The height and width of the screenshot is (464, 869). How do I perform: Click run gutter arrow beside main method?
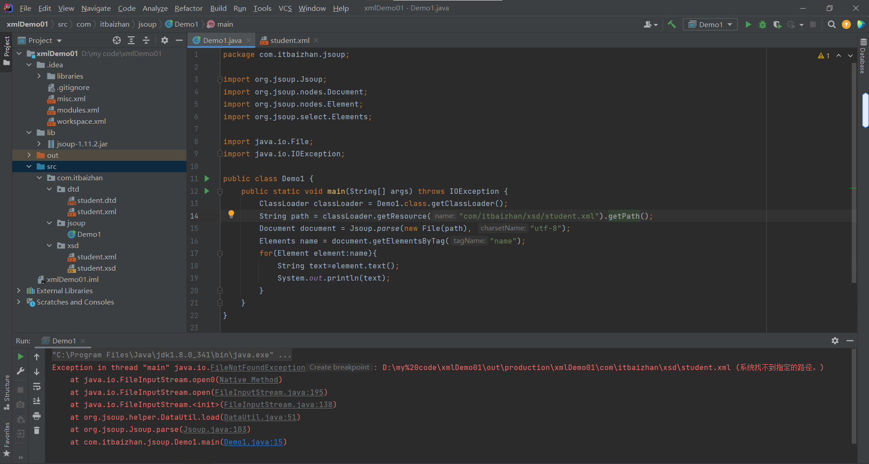[x=207, y=191]
